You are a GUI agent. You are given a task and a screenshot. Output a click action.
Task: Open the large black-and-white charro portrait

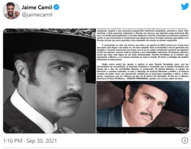pos(50,81)
